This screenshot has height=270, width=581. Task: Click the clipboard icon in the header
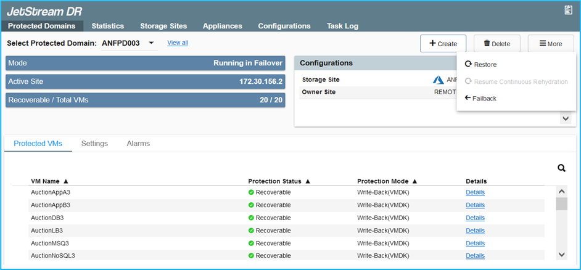coord(568,10)
